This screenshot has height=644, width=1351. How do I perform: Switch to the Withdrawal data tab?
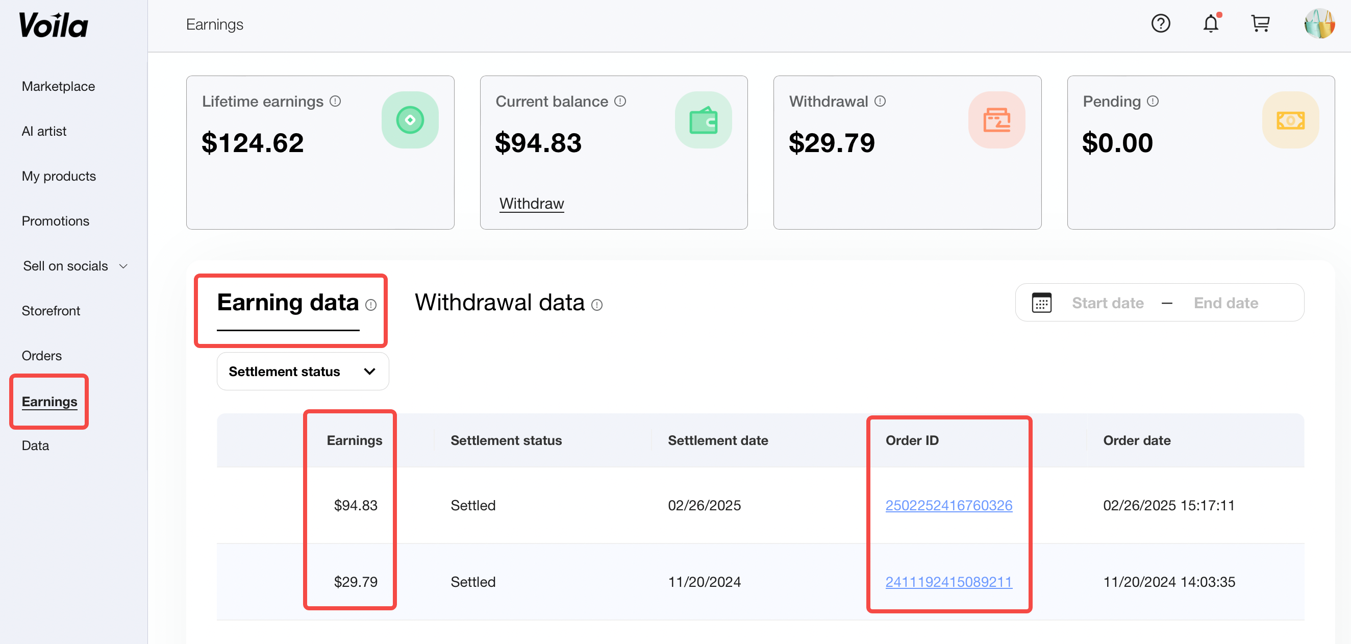pos(499,303)
